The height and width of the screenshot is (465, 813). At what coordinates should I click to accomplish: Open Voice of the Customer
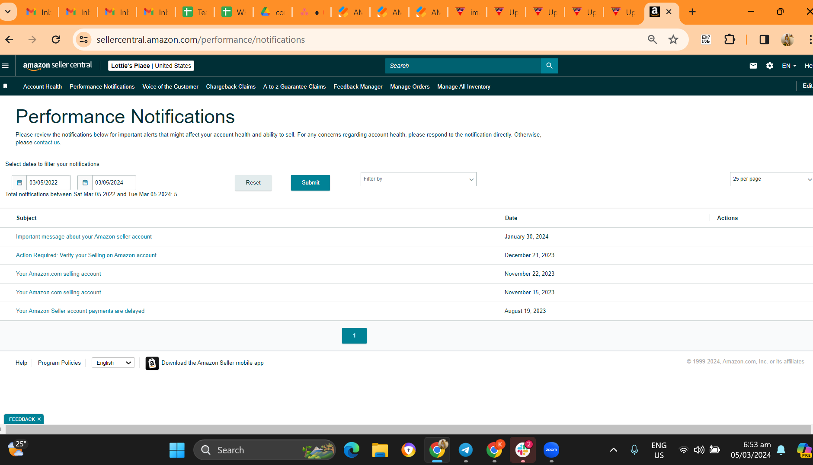(x=170, y=86)
